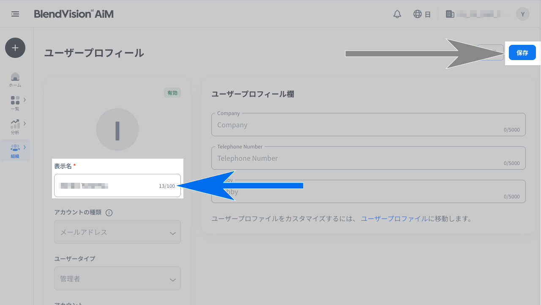Expand the chevron next to 組織

click(x=25, y=147)
